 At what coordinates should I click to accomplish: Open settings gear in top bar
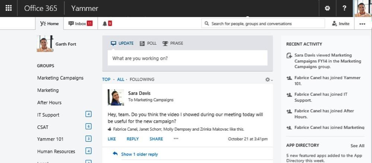pos(327,8)
